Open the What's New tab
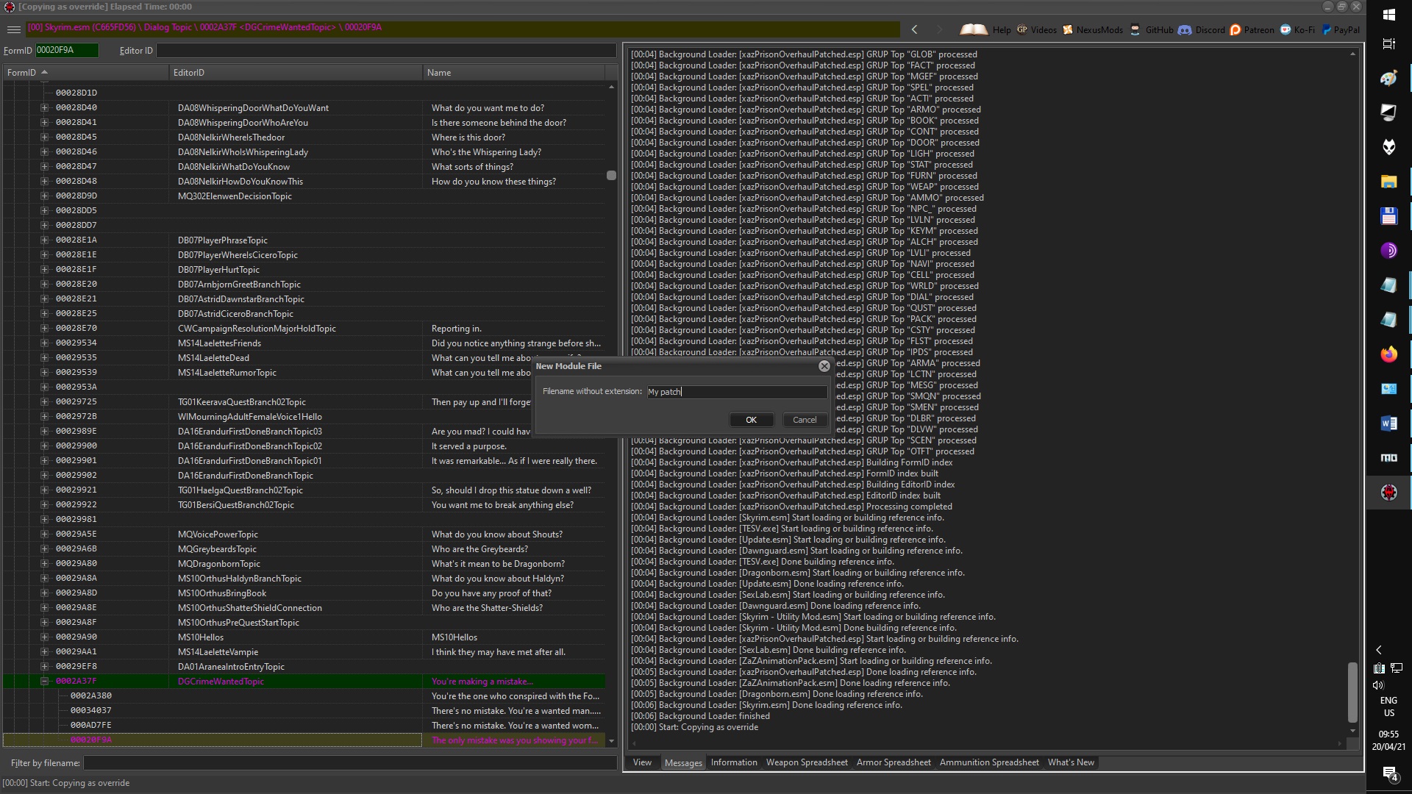Viewport: 1412px width, 794px height. pyautogui.click(x=1071, y=762)
